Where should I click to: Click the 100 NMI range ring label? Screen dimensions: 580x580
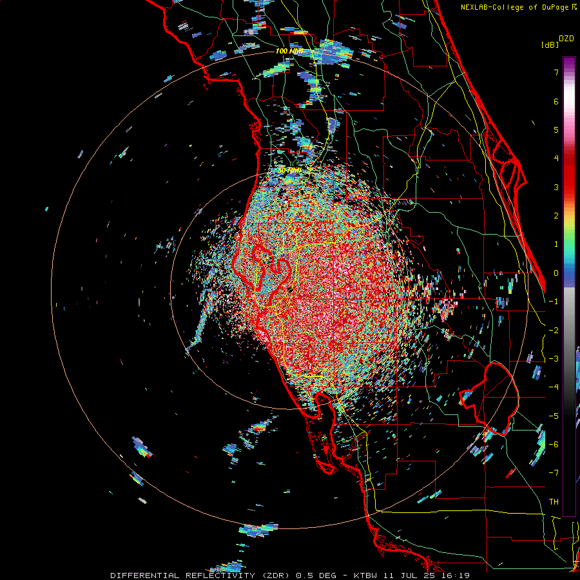(x=289, y=51)
